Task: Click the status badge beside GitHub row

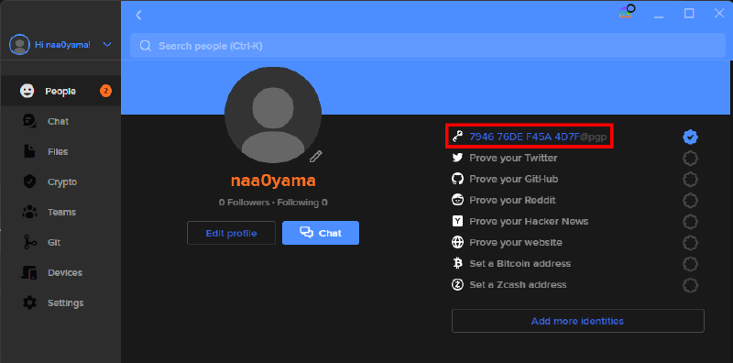Action: point(691,179)
